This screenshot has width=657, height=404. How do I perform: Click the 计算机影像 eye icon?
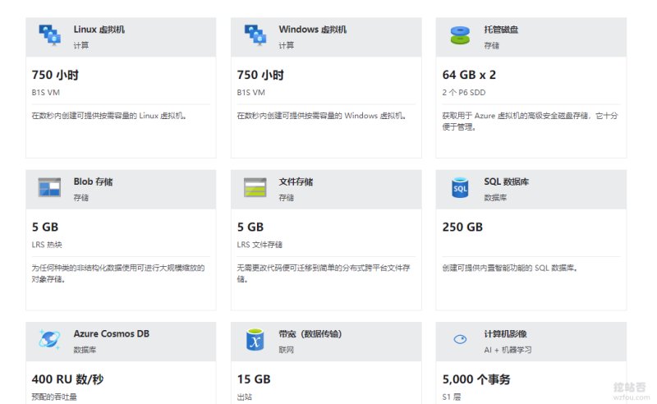point(460,339)
